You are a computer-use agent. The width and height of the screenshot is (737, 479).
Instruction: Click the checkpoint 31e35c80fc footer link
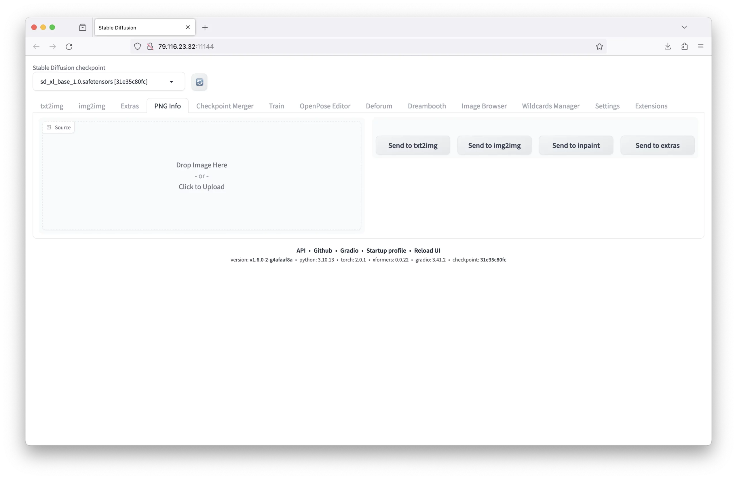pos(493,260)
